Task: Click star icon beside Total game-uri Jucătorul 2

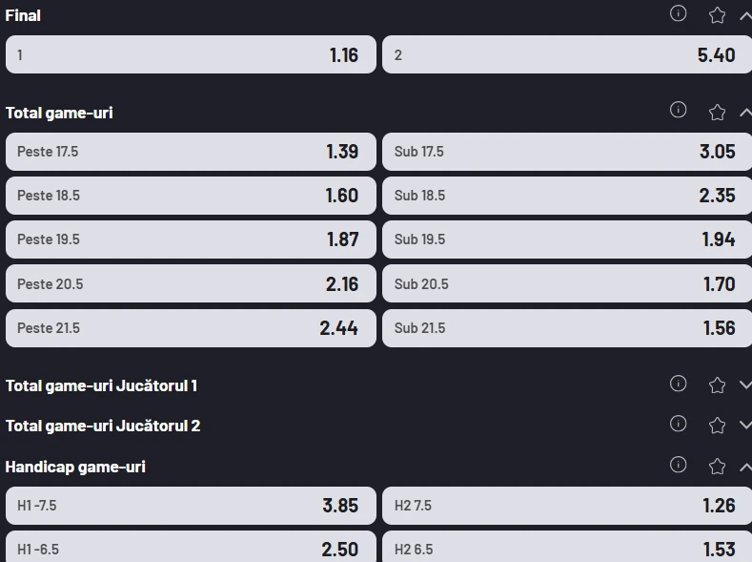Action: (717, 426)
